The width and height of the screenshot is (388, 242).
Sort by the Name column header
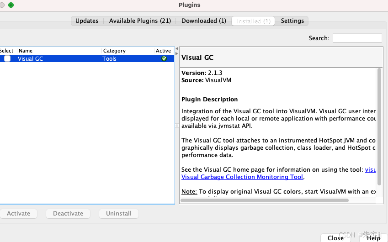59,51
